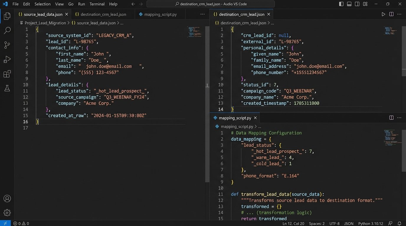This screenshot has height=226, width=406.
Task: Toggle the Primary Side Bar visibility
Action: tap(341, 4)
